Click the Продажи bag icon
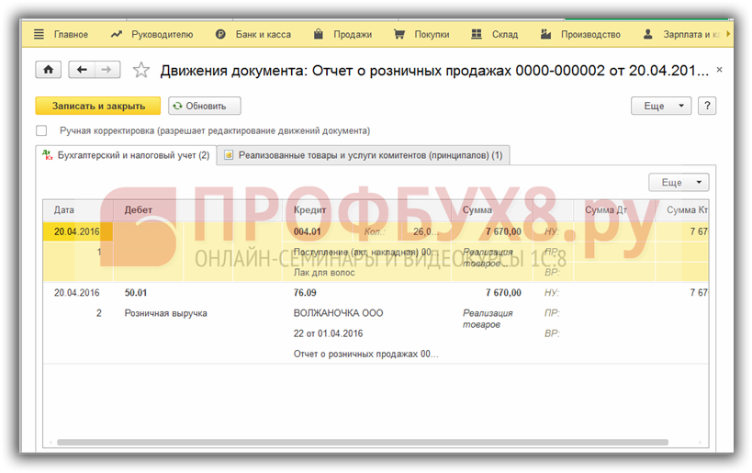The width and height of the screenshot is (752, 473). coord(318,34)
